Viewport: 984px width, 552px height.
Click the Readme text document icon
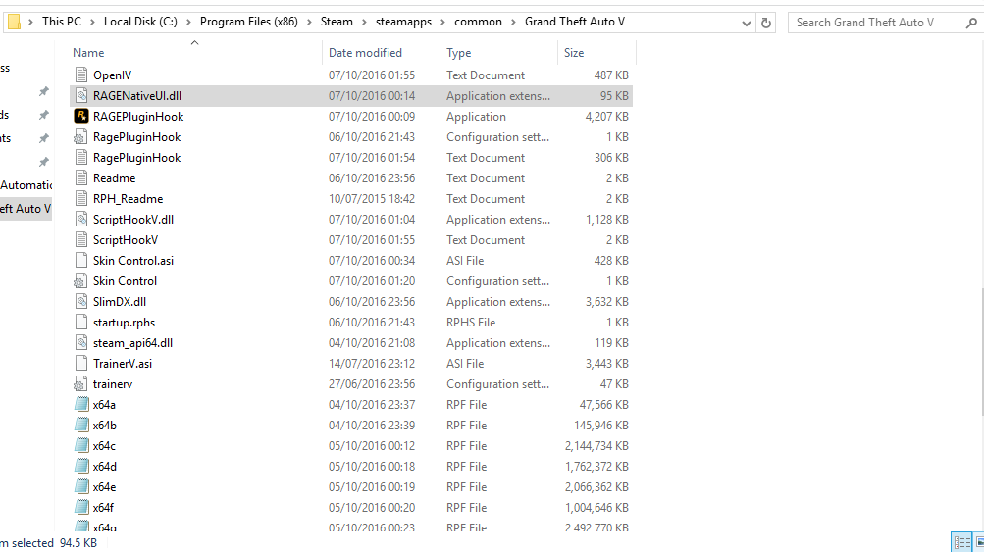[x=81, y=178]
